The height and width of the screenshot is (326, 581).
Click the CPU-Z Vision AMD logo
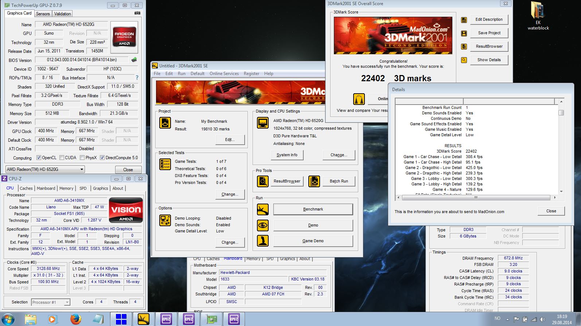[x=126, y=210]
